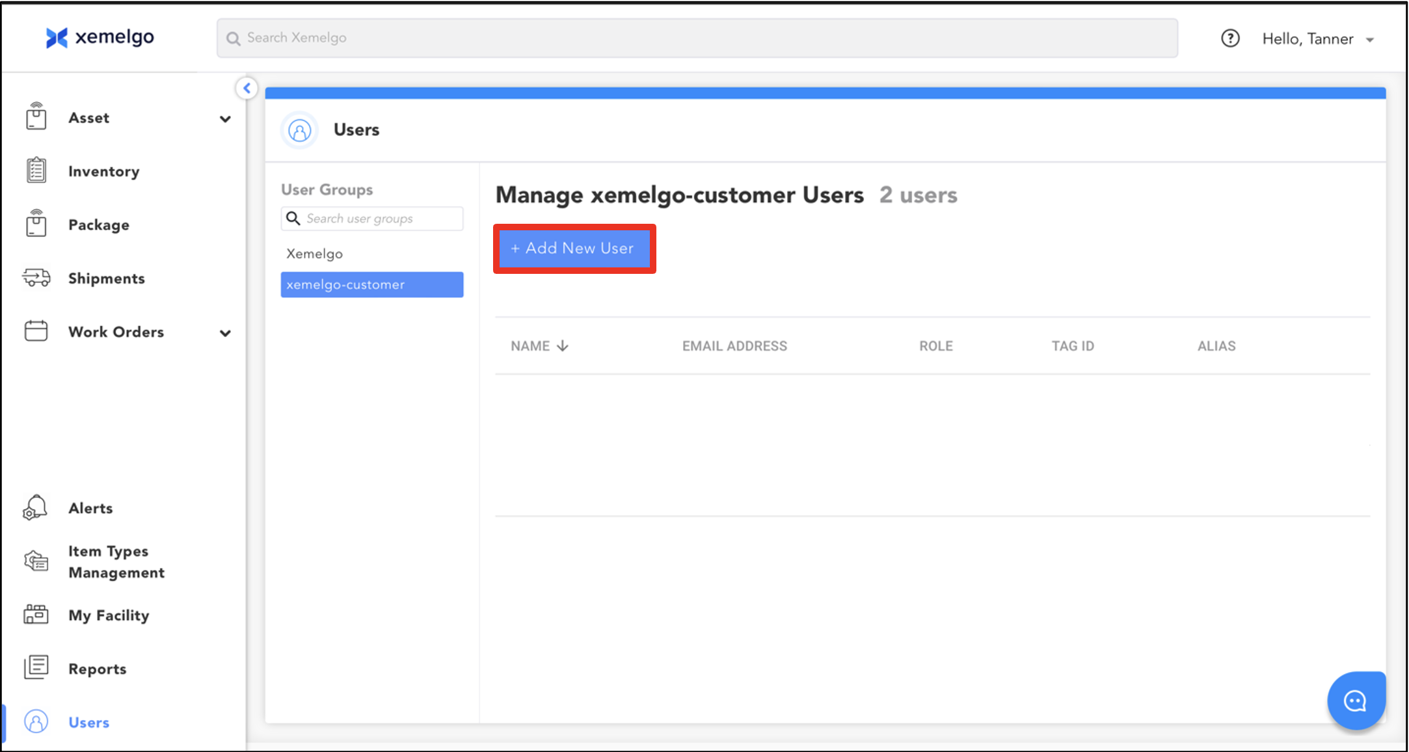This screenshot has width=1409, height=752.
Task: Open the Package menu item
Action: coord(99,225)
